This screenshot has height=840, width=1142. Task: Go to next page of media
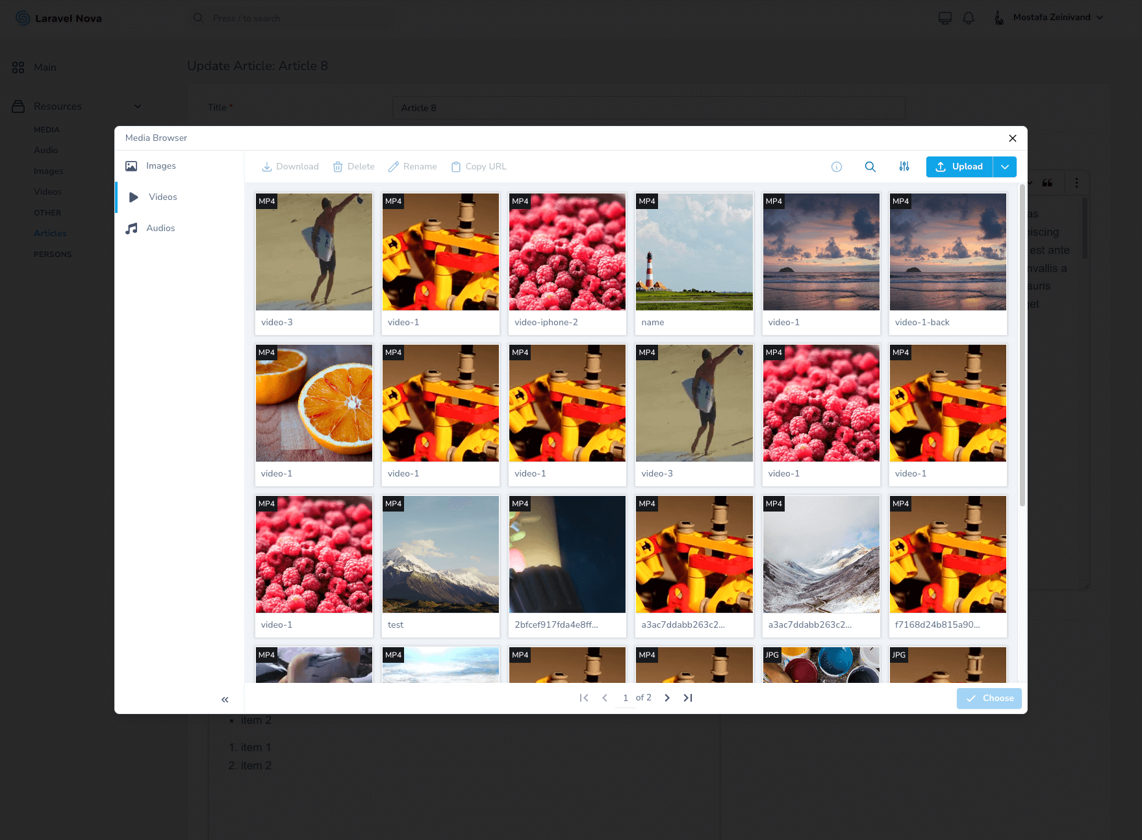click(667, 698)
